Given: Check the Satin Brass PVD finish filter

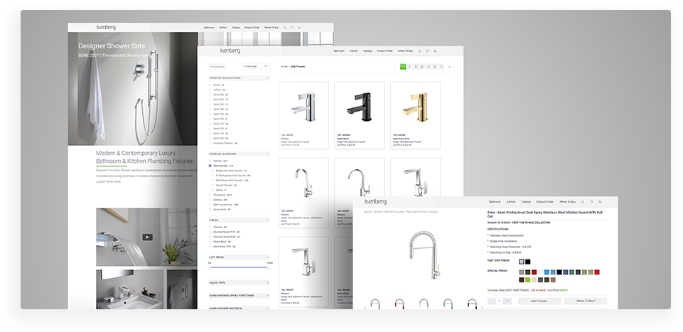Looking at the screenshot, I should [x=210, y=246].
